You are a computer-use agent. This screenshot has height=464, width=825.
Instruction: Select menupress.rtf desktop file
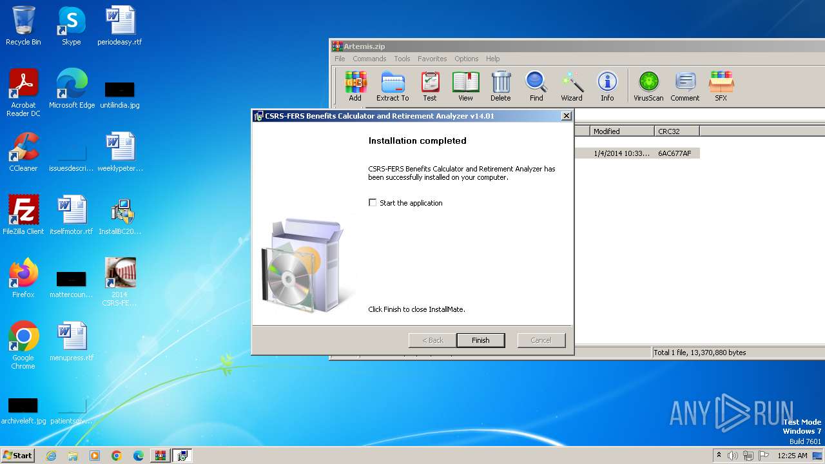(x=72, y=342)
